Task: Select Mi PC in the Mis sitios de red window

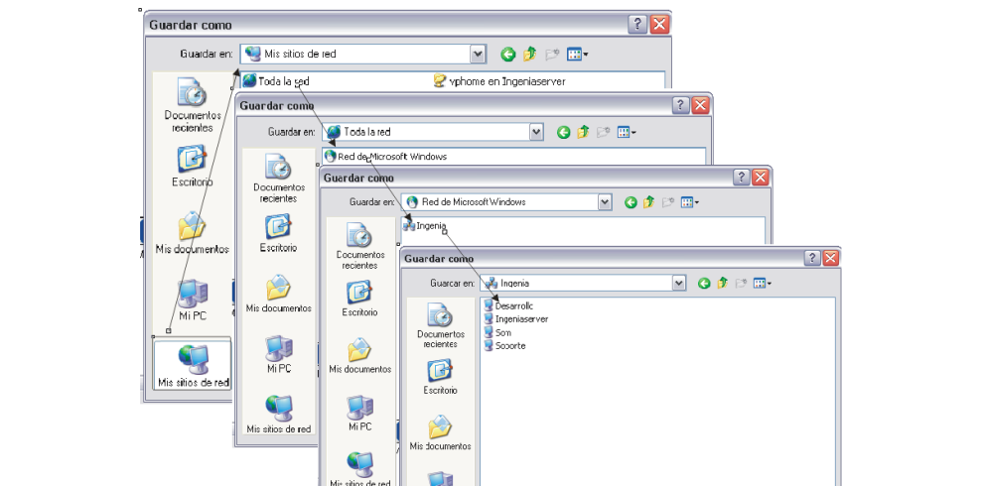Action: pos(192,300)
